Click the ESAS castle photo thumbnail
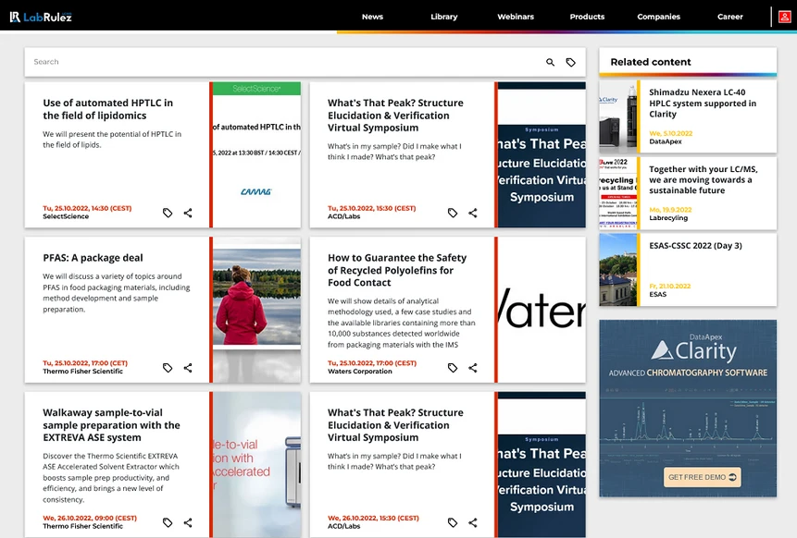 617,270
